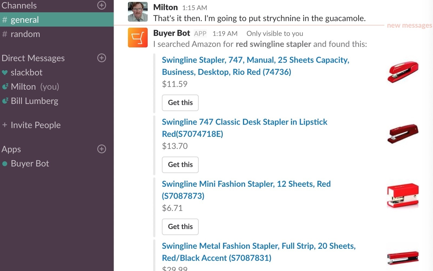Click Buyer Bot's orange cart avatar
The width and height of the screenshot is (433, 271).
point(137,38)
